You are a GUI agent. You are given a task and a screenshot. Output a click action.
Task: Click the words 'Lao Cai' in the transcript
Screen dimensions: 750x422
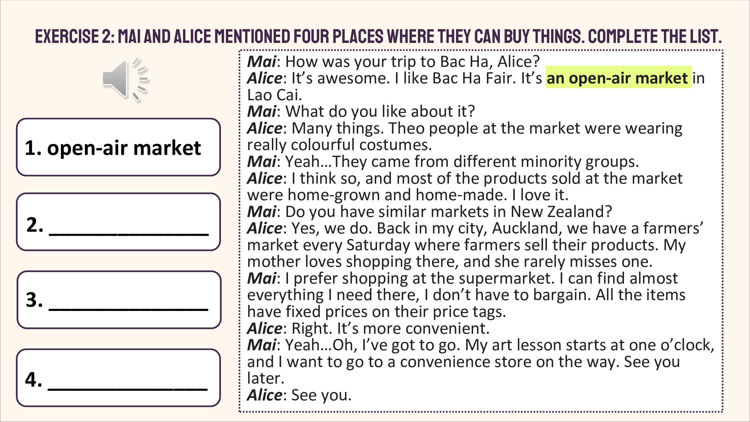274,95
